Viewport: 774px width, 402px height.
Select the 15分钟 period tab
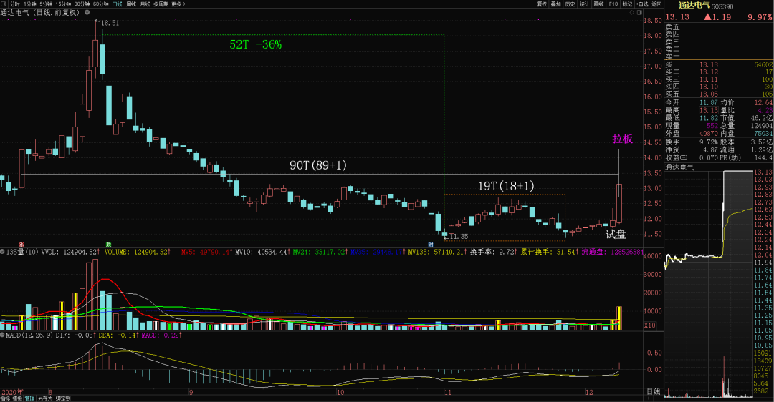pyautogui.click(x=63, y=4)
